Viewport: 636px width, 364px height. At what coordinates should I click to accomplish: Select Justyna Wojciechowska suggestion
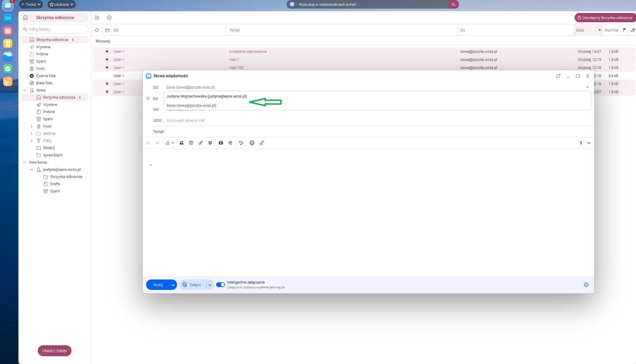tap(206, 96)
